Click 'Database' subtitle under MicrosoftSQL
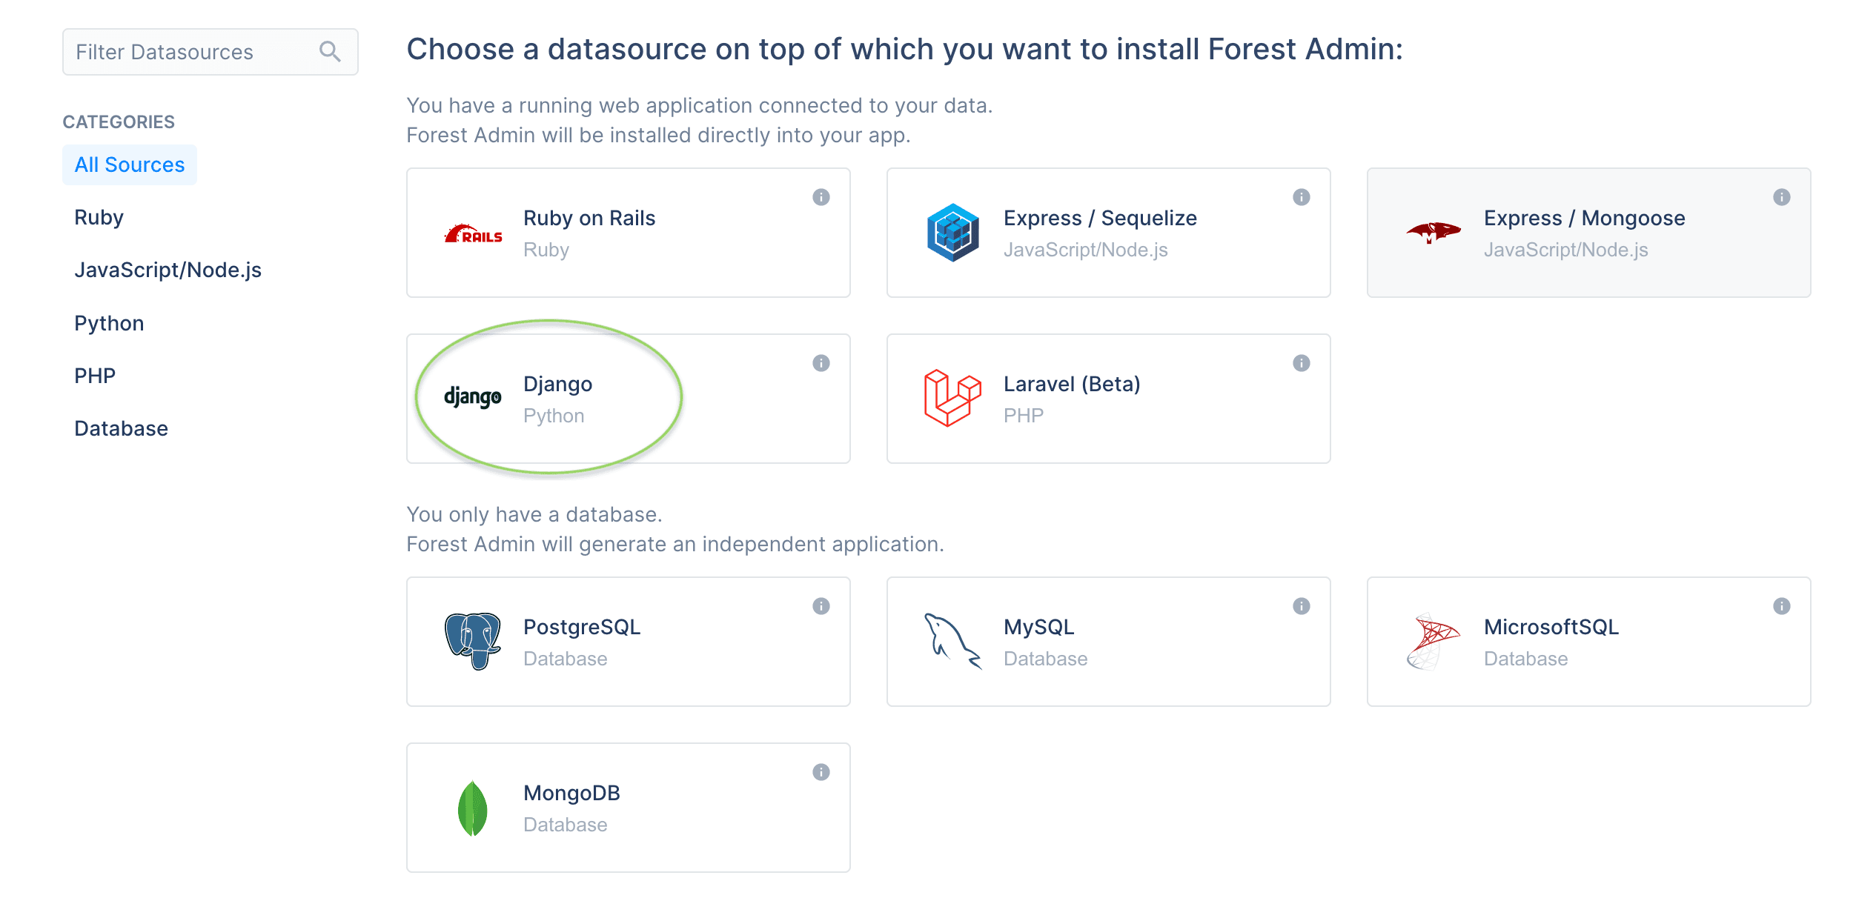1856x901 pixels. pos(1526,659)
